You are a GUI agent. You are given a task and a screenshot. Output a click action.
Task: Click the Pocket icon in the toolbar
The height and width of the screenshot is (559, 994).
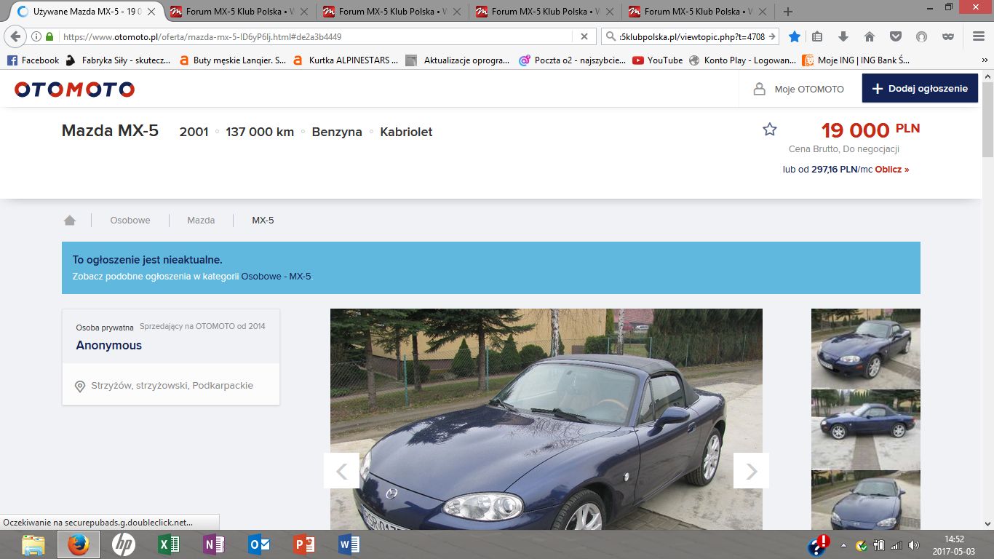pyautogui.click(x=896, y=36)
